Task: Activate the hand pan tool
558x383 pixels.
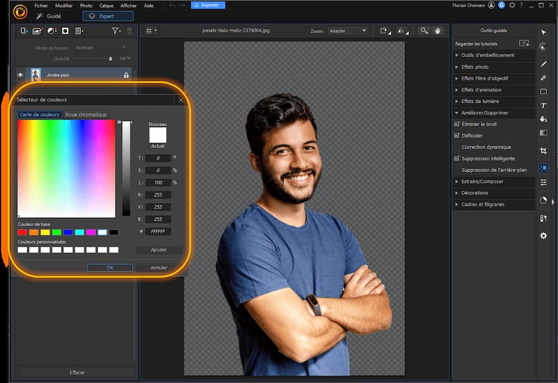Action: [437, 31]
